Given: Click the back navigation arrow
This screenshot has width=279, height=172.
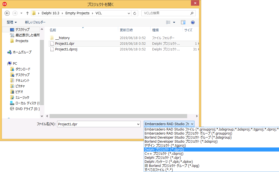Looking at the screenshot, I should click(x=7, y=13).
